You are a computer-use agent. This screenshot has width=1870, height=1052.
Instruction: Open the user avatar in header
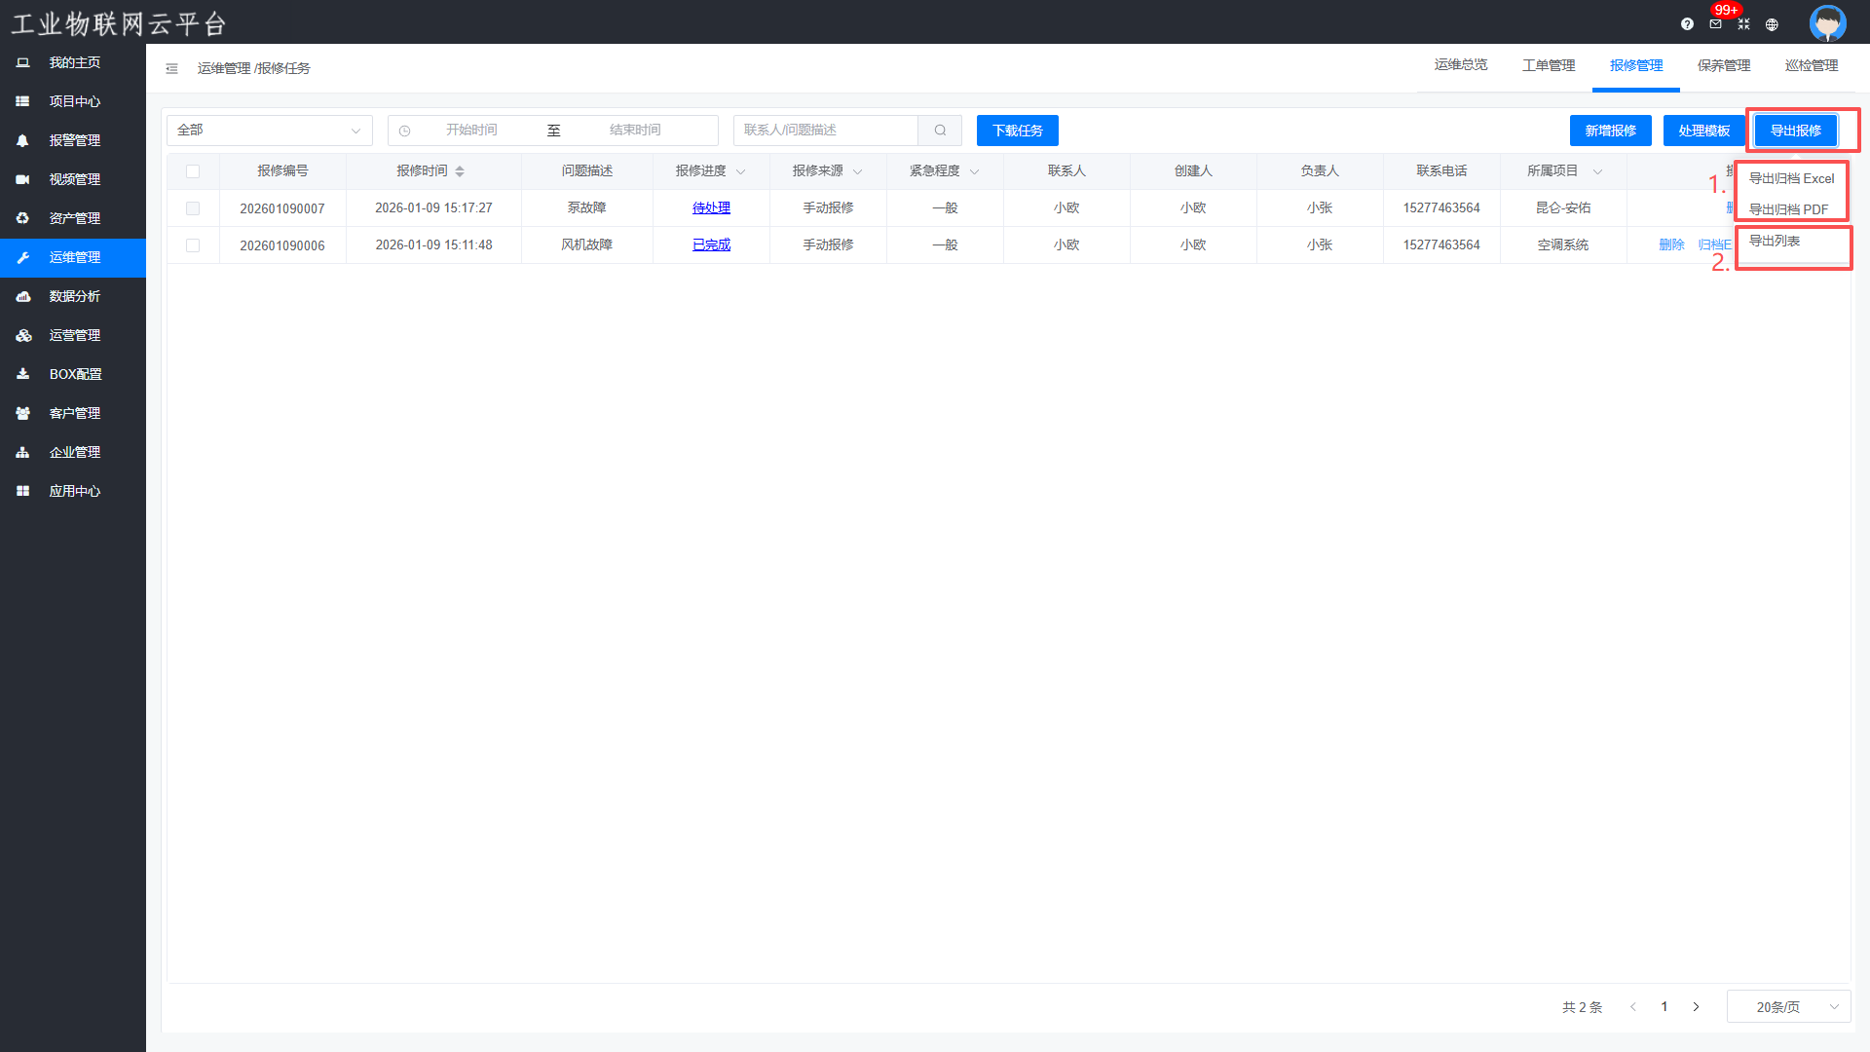[x=1827, y=22]
